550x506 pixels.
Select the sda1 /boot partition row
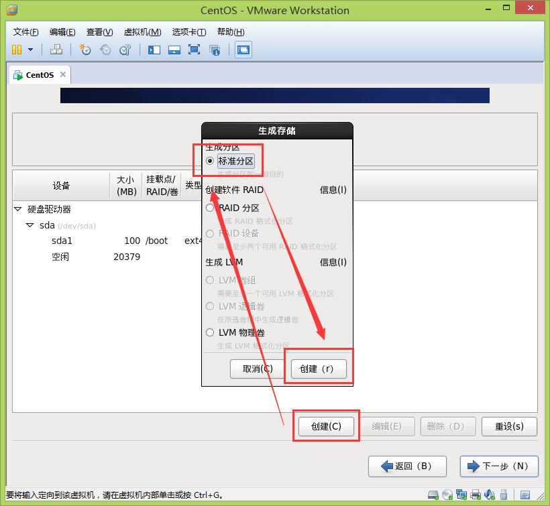pyautogui.click(x=101, y=241)
